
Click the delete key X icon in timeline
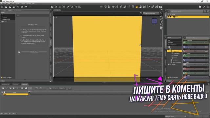pyautogui.click(x=44, y=88)
